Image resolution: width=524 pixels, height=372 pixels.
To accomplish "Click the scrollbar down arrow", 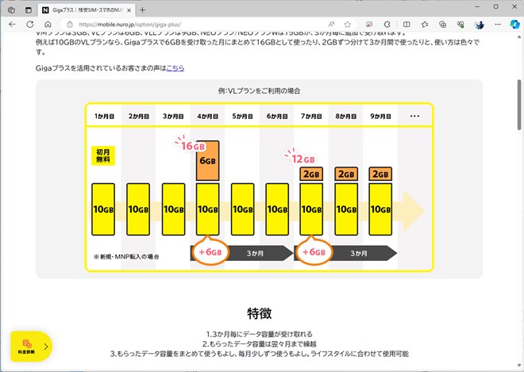I will (519, 366).
